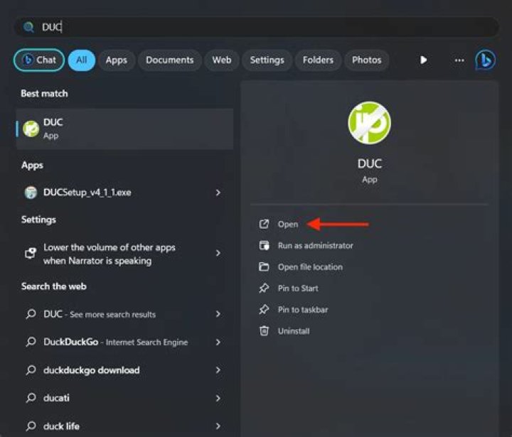
Task: Open the Chat button with Bing
Action: pos(39,60)
